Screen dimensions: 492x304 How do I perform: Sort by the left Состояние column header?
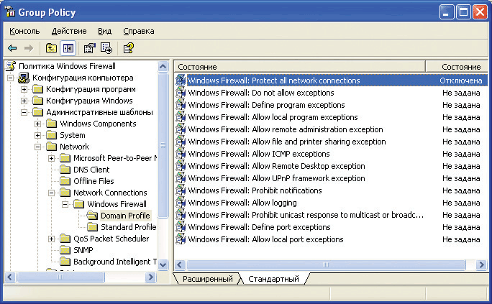pos(300,67)
